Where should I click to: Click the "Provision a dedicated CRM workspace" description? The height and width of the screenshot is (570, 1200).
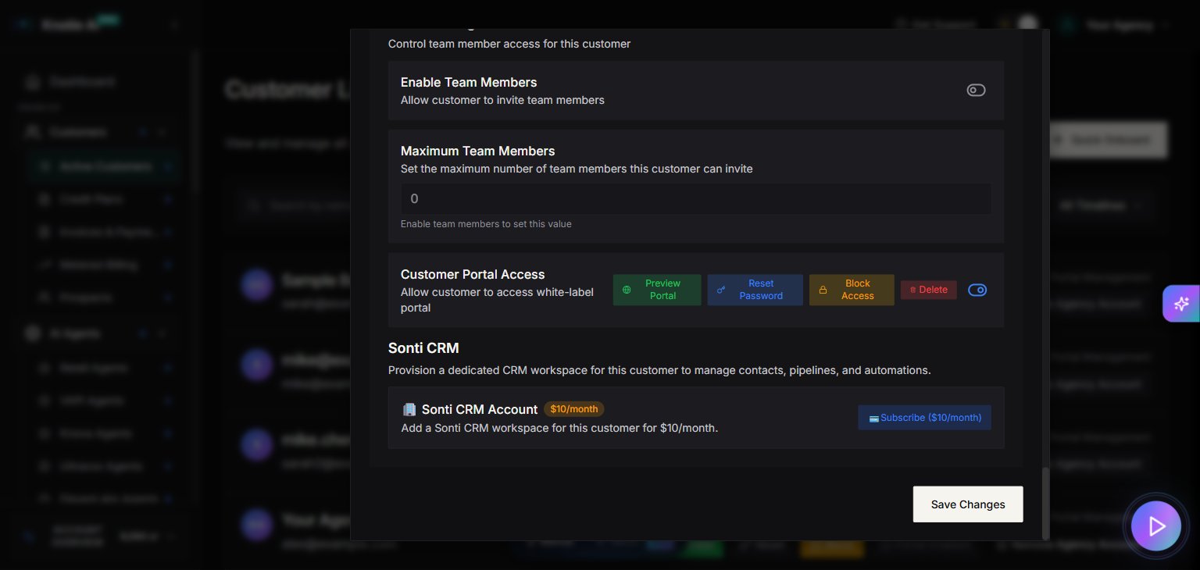click(659, 370)
